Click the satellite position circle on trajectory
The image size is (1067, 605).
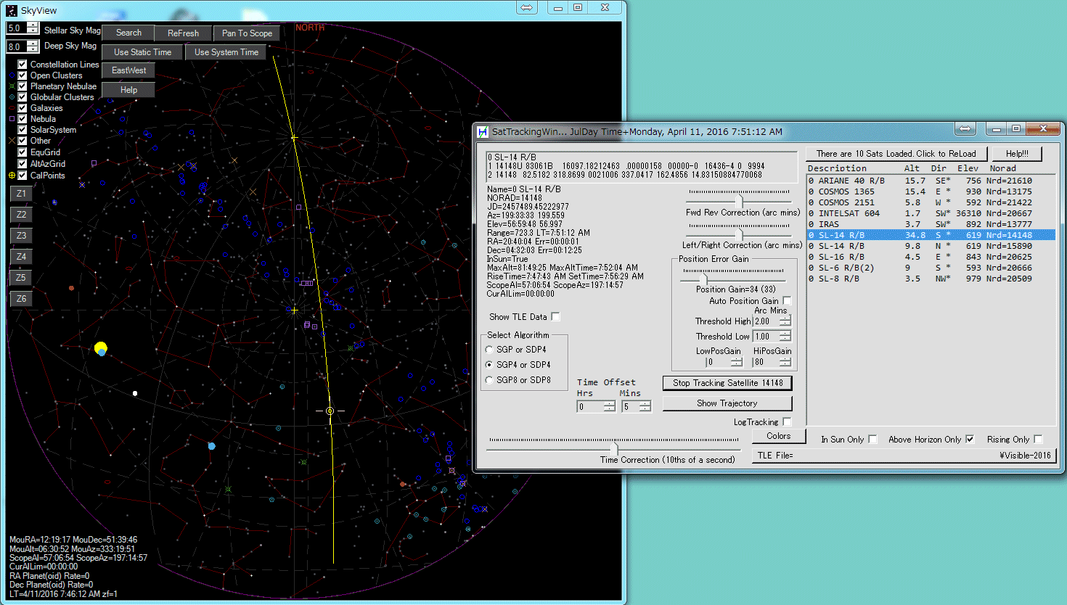coord(330,411)
